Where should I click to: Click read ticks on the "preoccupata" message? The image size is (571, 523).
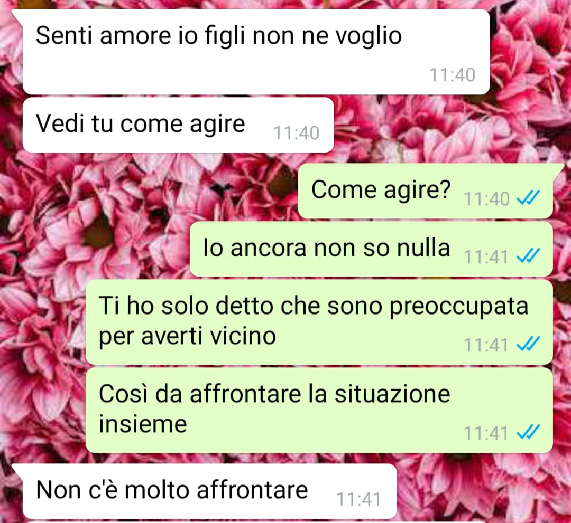tap(528, 344)
